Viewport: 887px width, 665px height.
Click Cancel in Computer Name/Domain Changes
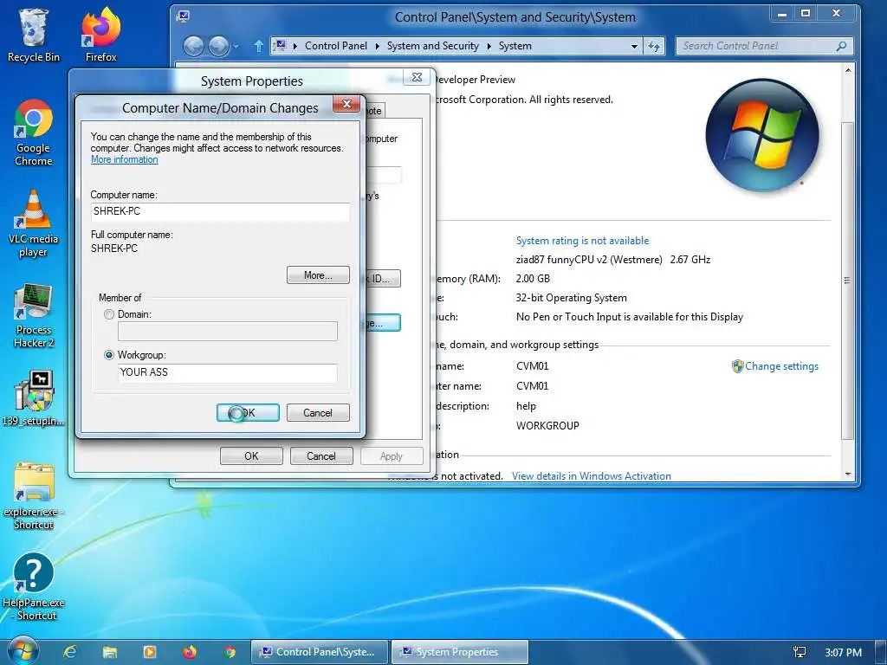[x=318, y=413]
